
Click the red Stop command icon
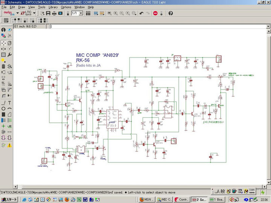155,13
